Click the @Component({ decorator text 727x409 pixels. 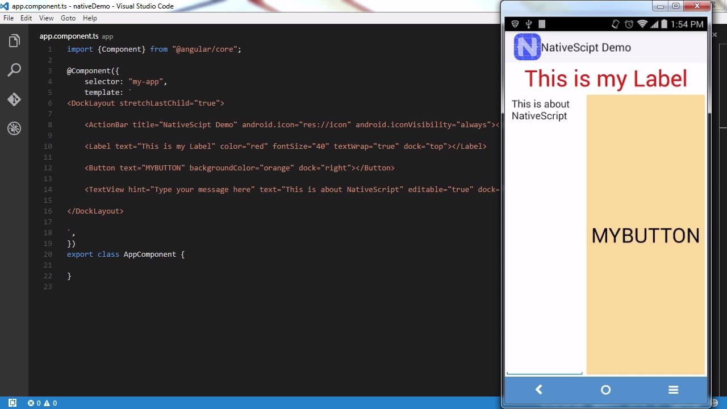(x=93, y=71)
